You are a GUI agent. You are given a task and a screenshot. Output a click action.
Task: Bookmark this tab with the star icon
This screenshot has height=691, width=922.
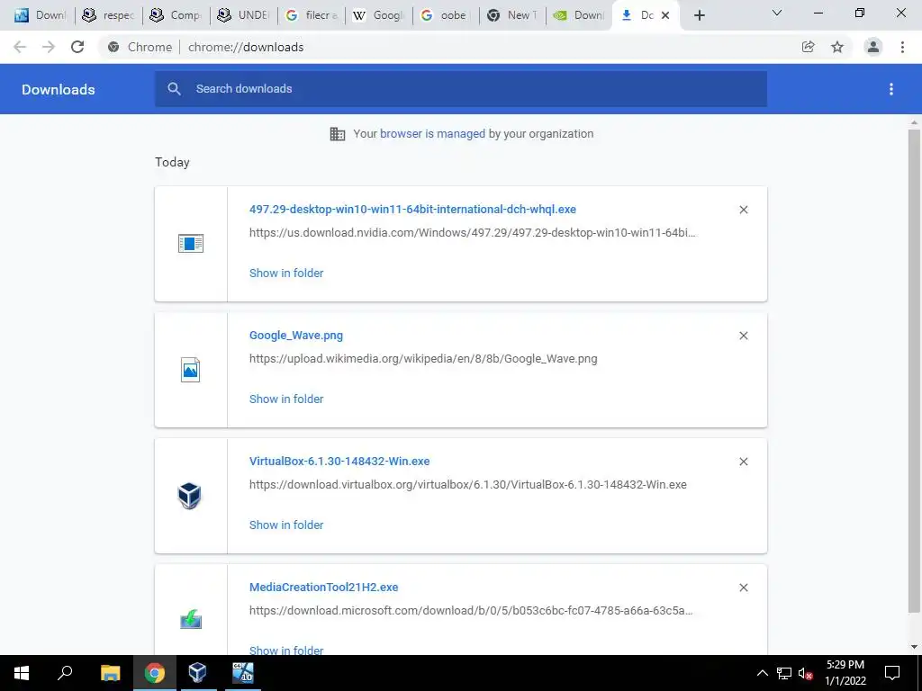click(x=837, y=47)
